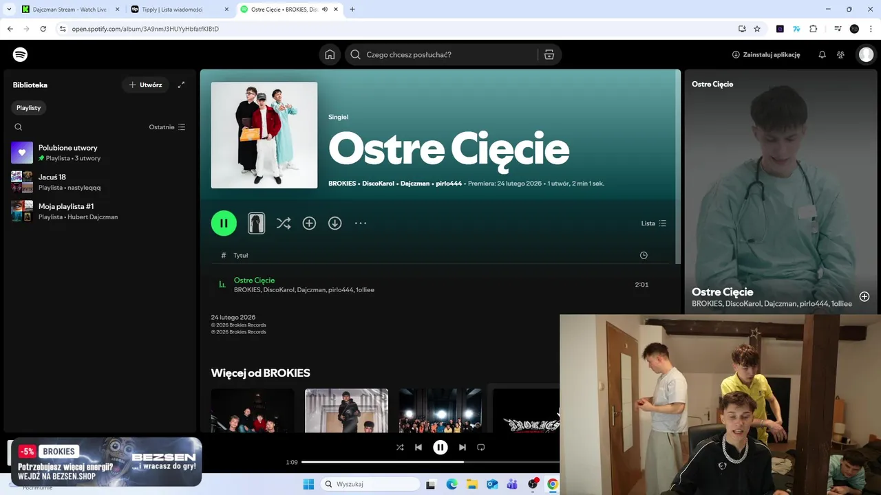The image size is (881, 495).
Task: Toggle repeat in the player bar
Action: [x=481, y=447]
